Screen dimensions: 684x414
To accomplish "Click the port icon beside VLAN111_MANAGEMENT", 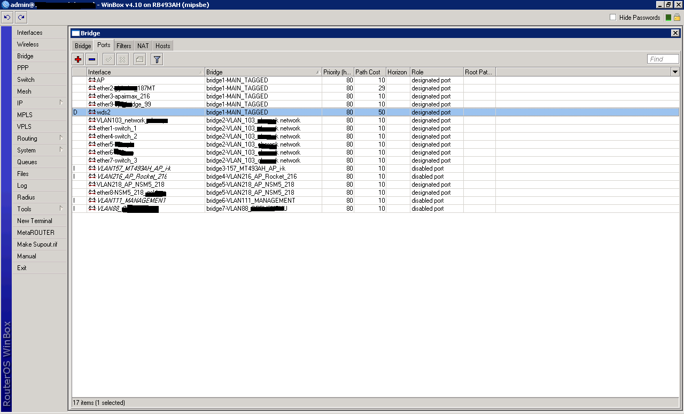I will (x=92, y=201).
